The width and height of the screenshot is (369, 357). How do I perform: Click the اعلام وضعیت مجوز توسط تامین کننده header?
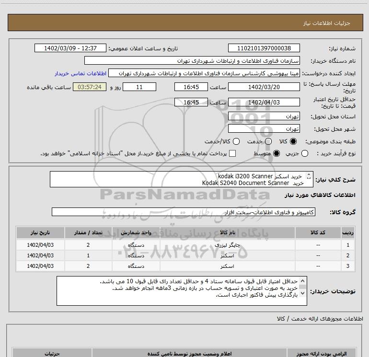pos(189,354)
